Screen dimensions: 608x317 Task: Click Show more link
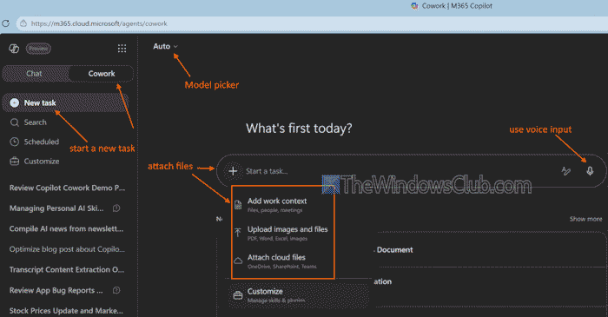[x=585, y=219]
